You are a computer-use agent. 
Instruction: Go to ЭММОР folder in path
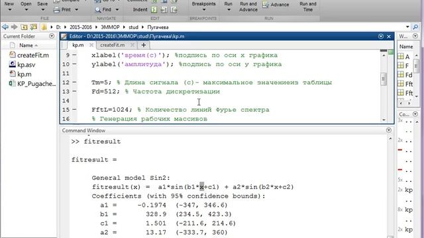point(110,27)
